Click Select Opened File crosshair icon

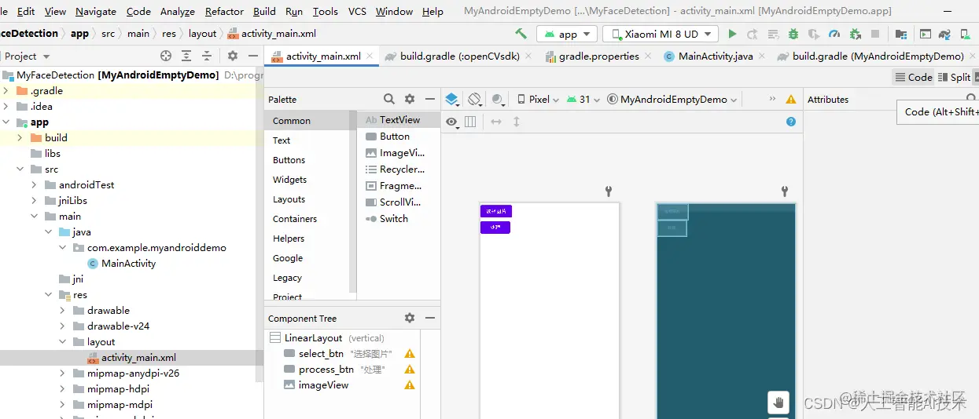(x=166, y=56)
